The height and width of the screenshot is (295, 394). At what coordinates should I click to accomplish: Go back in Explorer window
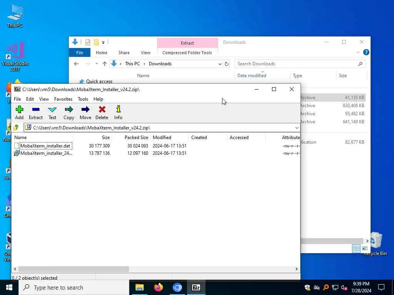point(76,64)
